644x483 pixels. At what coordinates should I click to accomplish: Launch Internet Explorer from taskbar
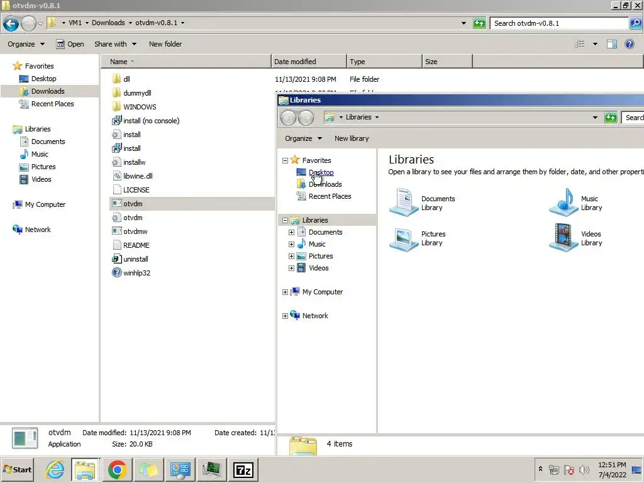point(55,470)
